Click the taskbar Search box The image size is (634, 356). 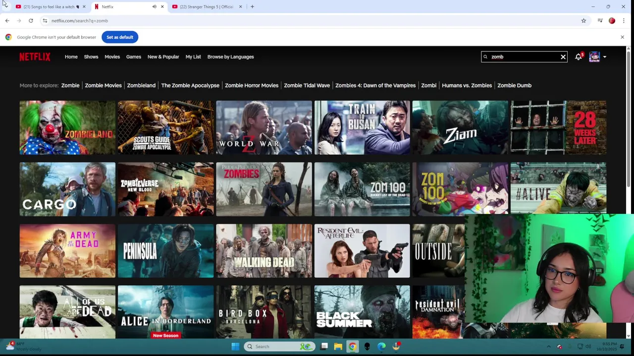click(280, 347)
